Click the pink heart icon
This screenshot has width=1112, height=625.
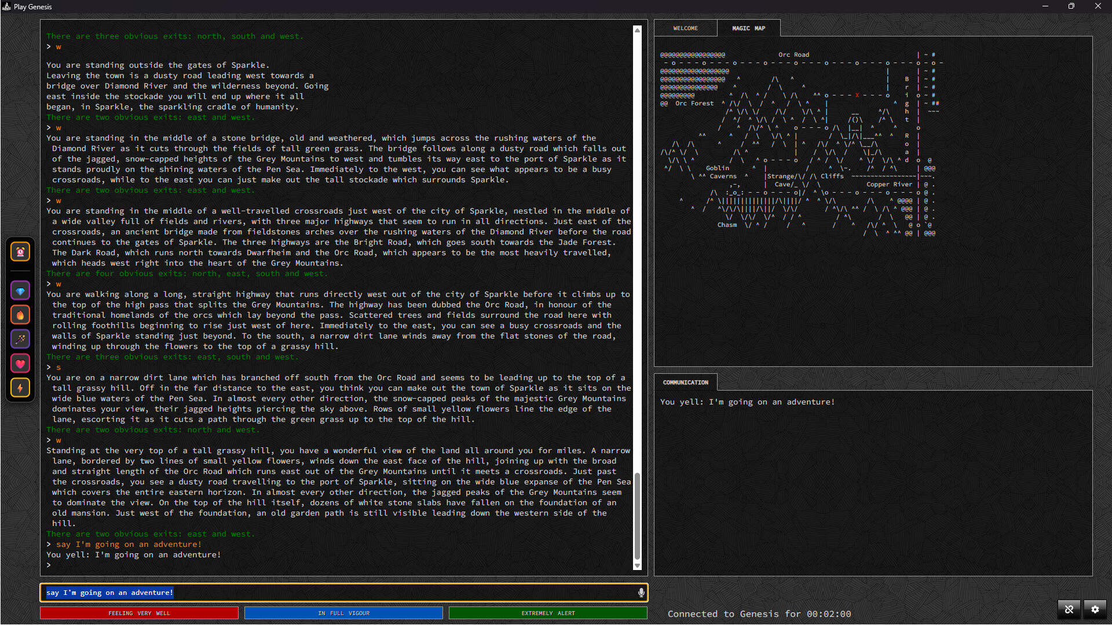click(x=20, y=364)
